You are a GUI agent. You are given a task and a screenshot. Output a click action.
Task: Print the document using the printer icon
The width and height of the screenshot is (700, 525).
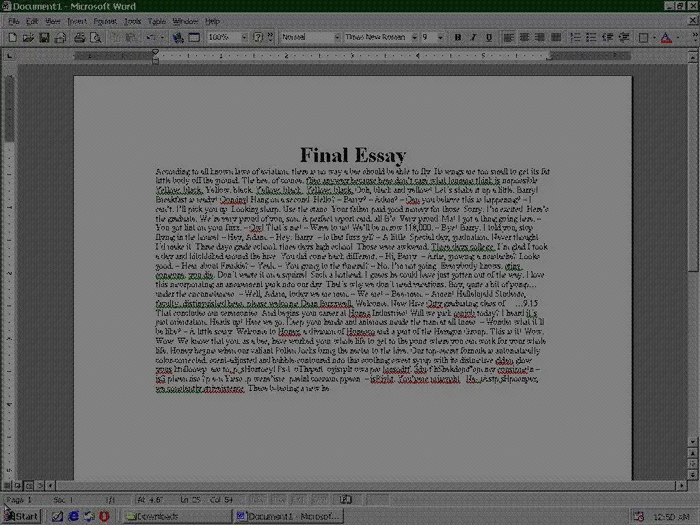79,38
